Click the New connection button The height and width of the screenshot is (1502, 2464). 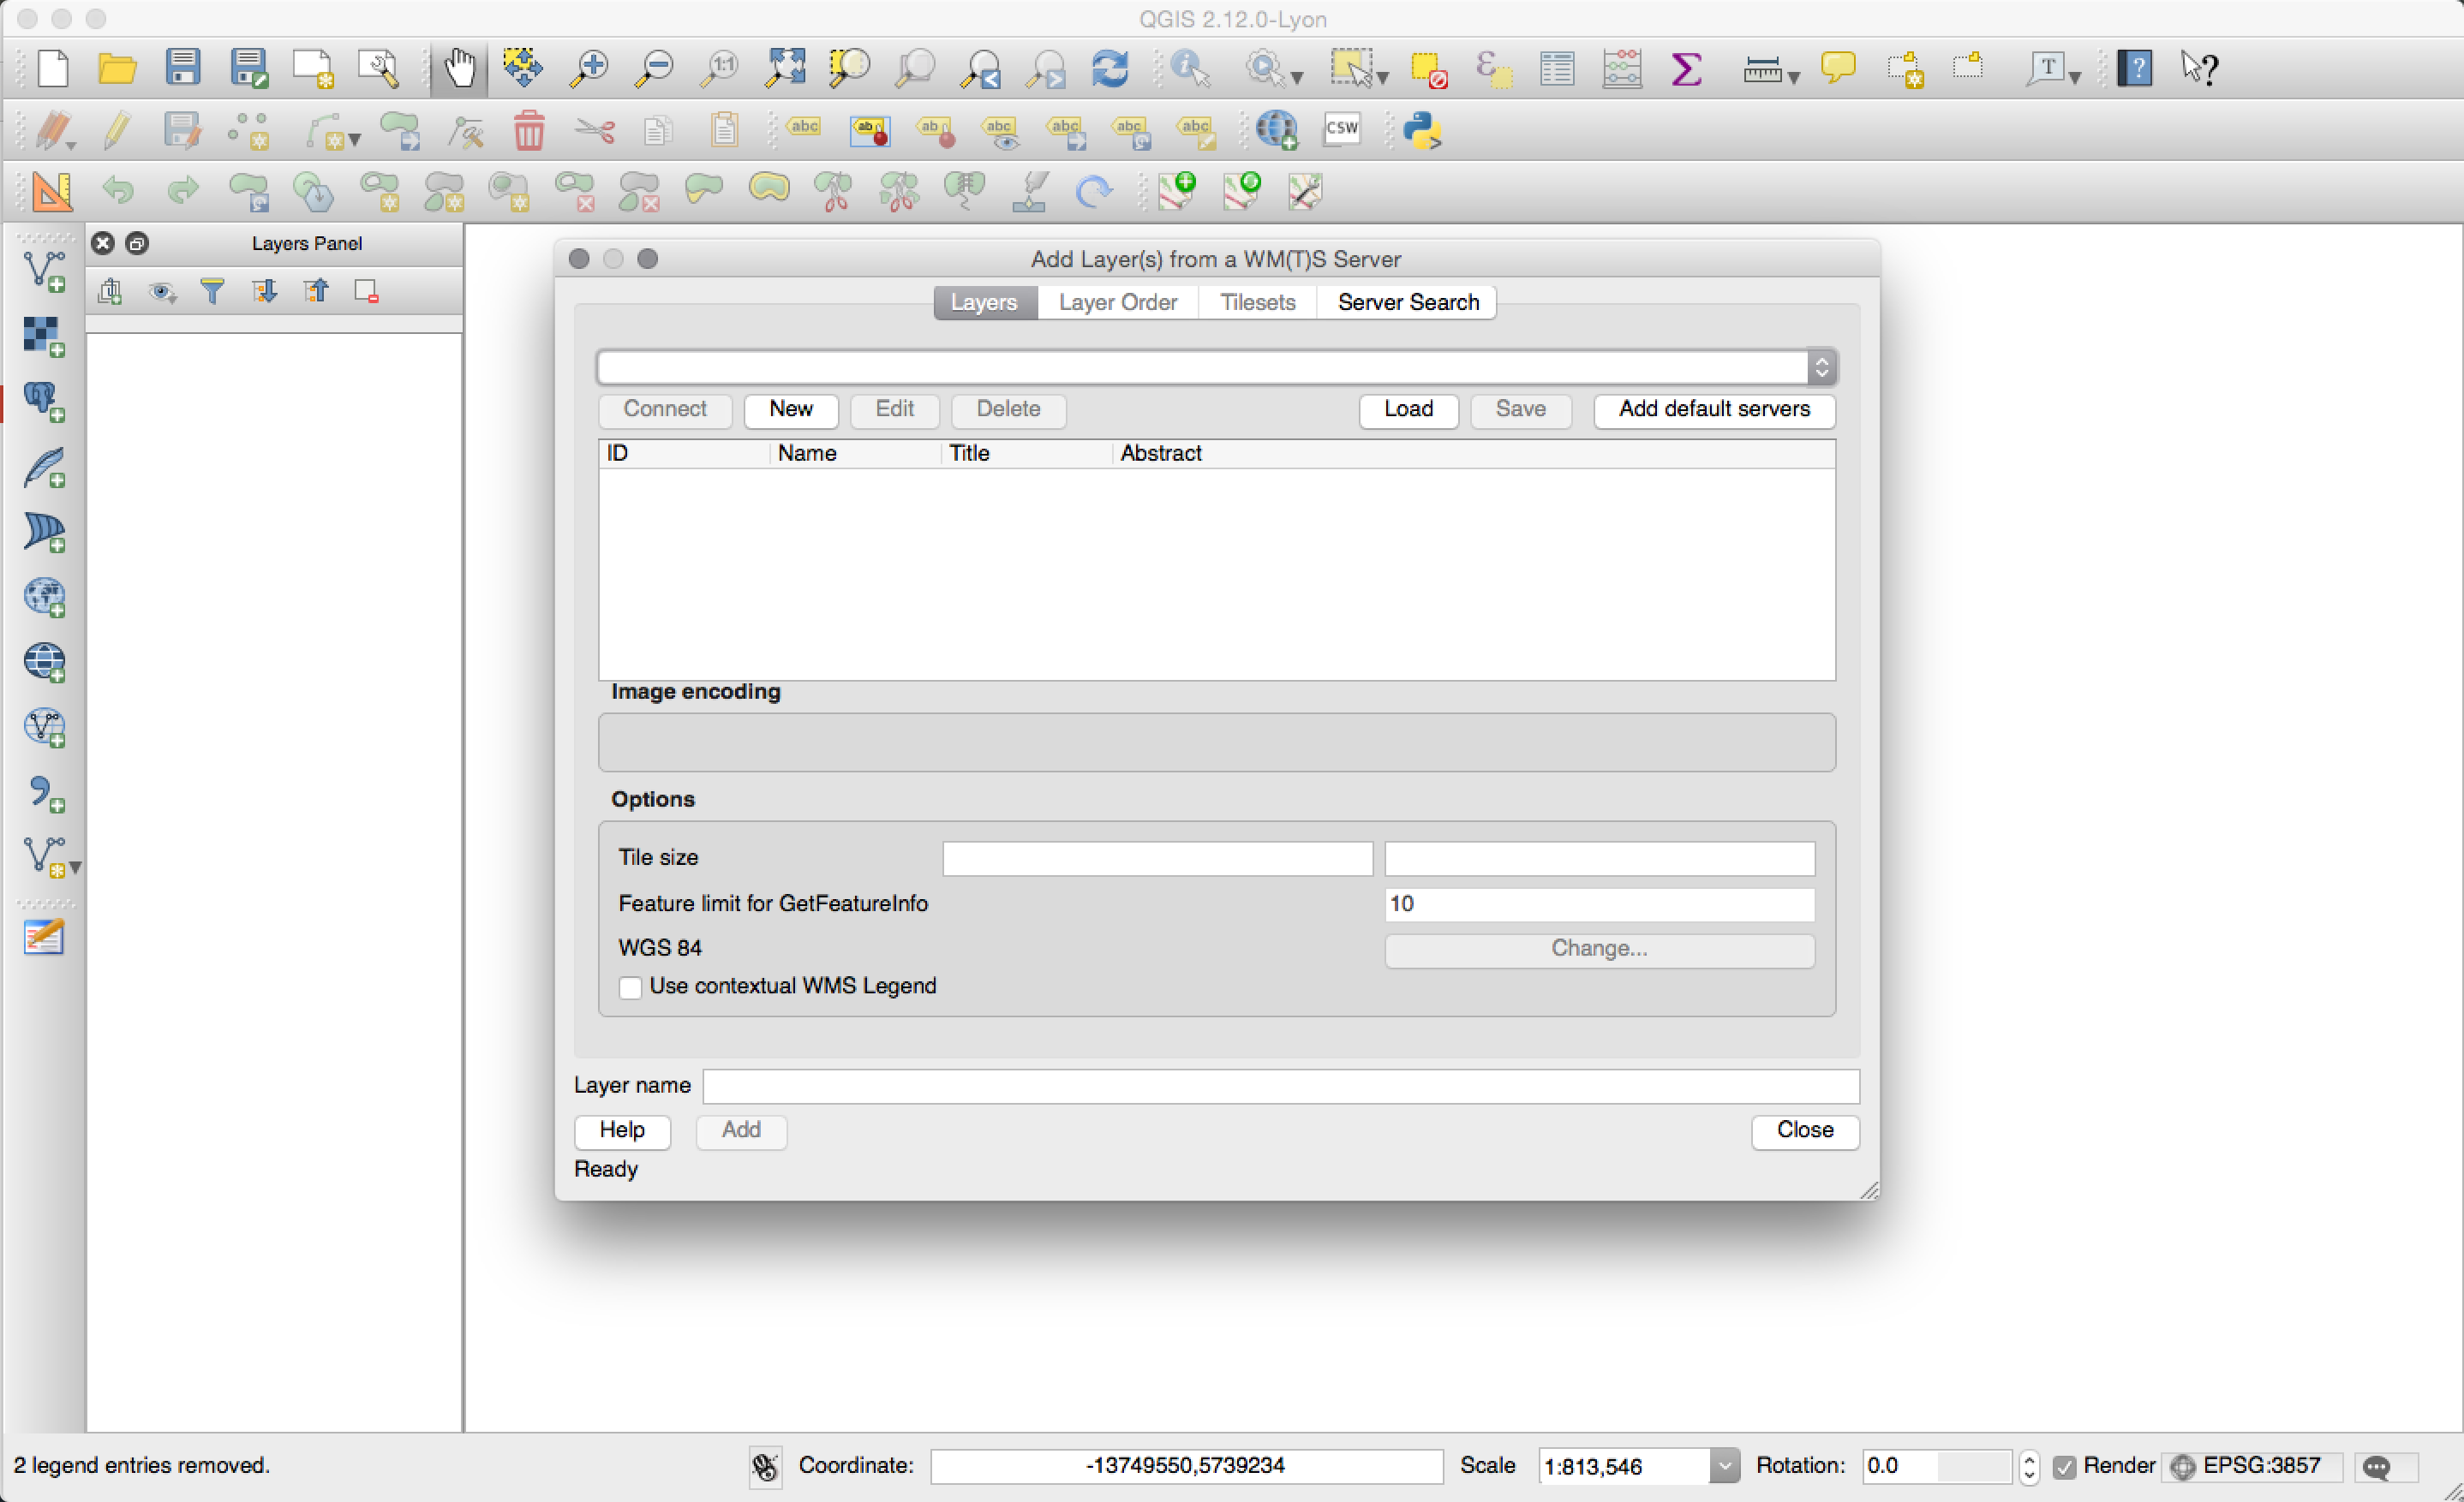click(x=790, y=408)
